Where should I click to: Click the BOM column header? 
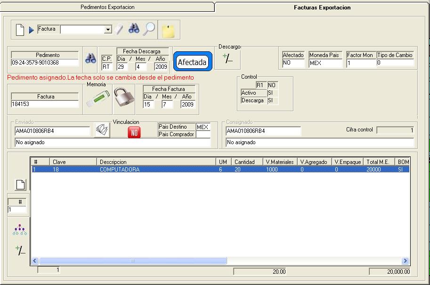click(x=403, y=162)
